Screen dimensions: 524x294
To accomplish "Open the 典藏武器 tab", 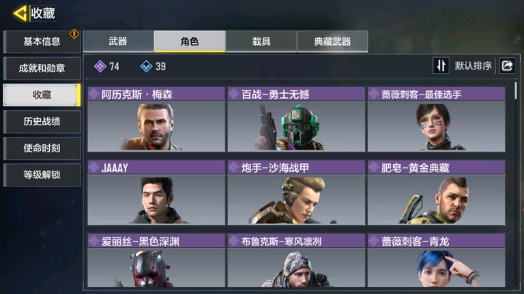I will (332, 42).
